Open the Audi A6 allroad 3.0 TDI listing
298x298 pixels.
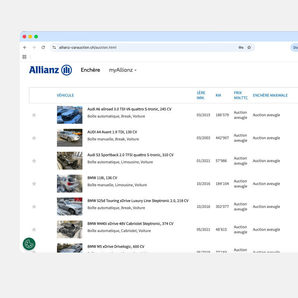pos(129,109)
